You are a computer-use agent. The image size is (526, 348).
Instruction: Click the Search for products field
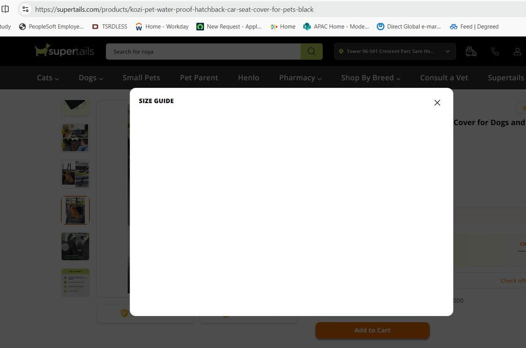point(203,52)
